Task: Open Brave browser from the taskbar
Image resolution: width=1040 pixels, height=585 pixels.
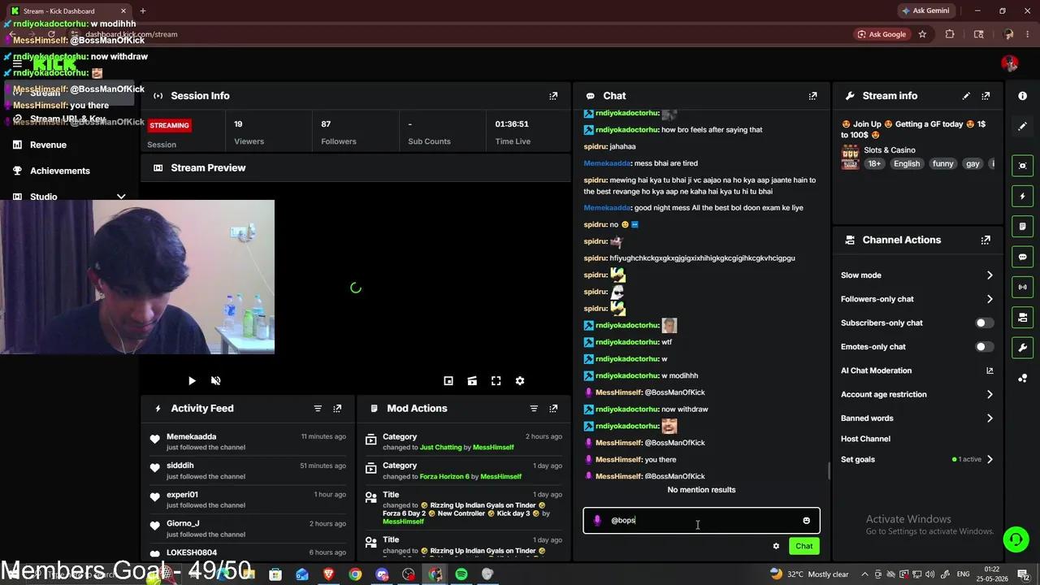Action: 328,574
